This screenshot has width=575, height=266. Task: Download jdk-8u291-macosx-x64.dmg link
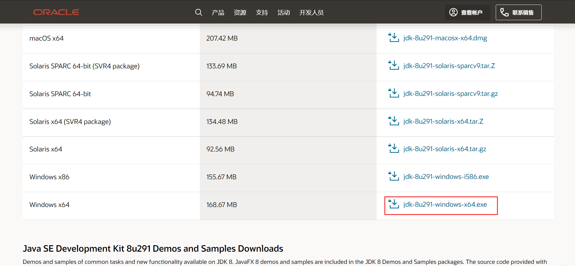(x=445, y=38)
